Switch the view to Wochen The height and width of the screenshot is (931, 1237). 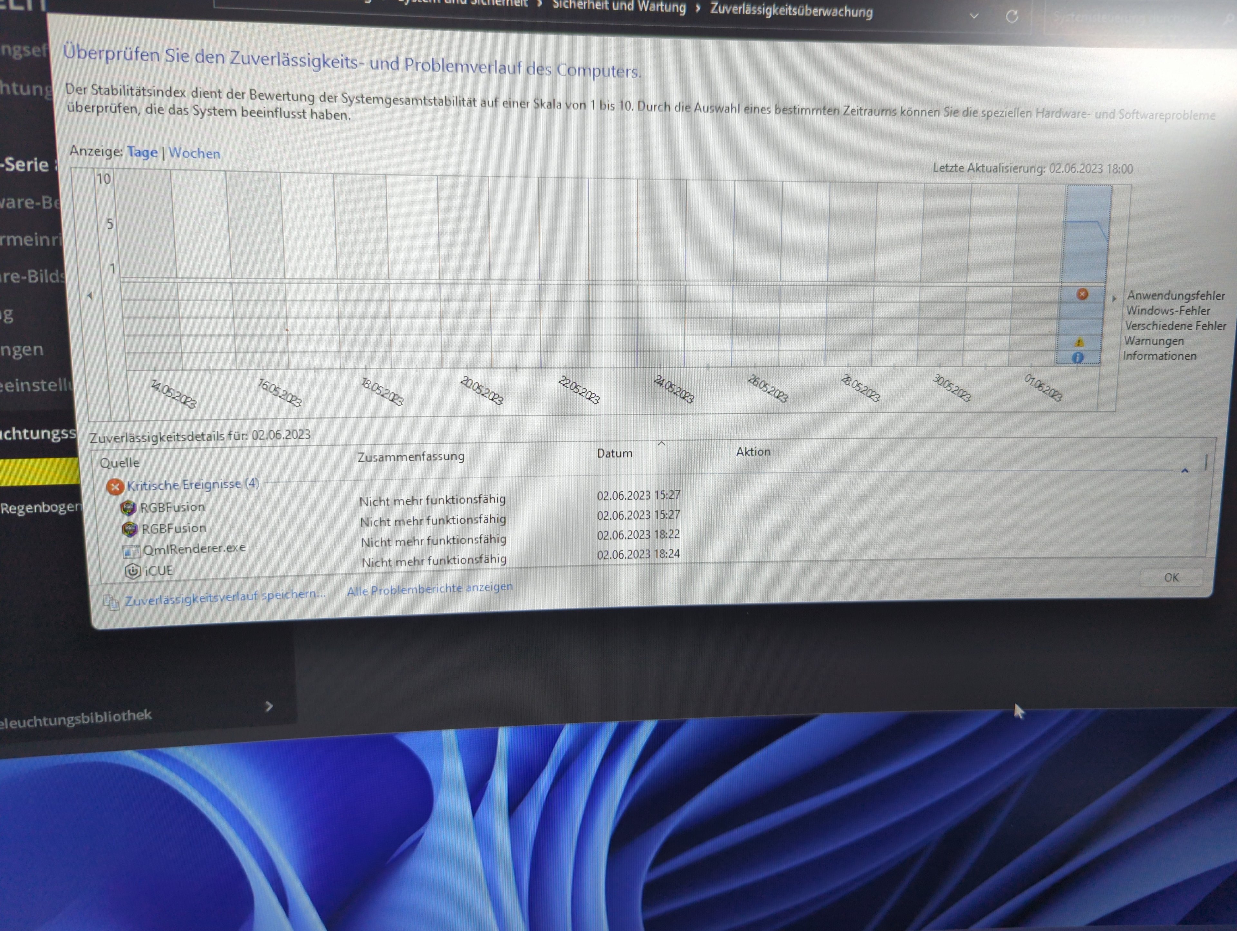[194, 153]
